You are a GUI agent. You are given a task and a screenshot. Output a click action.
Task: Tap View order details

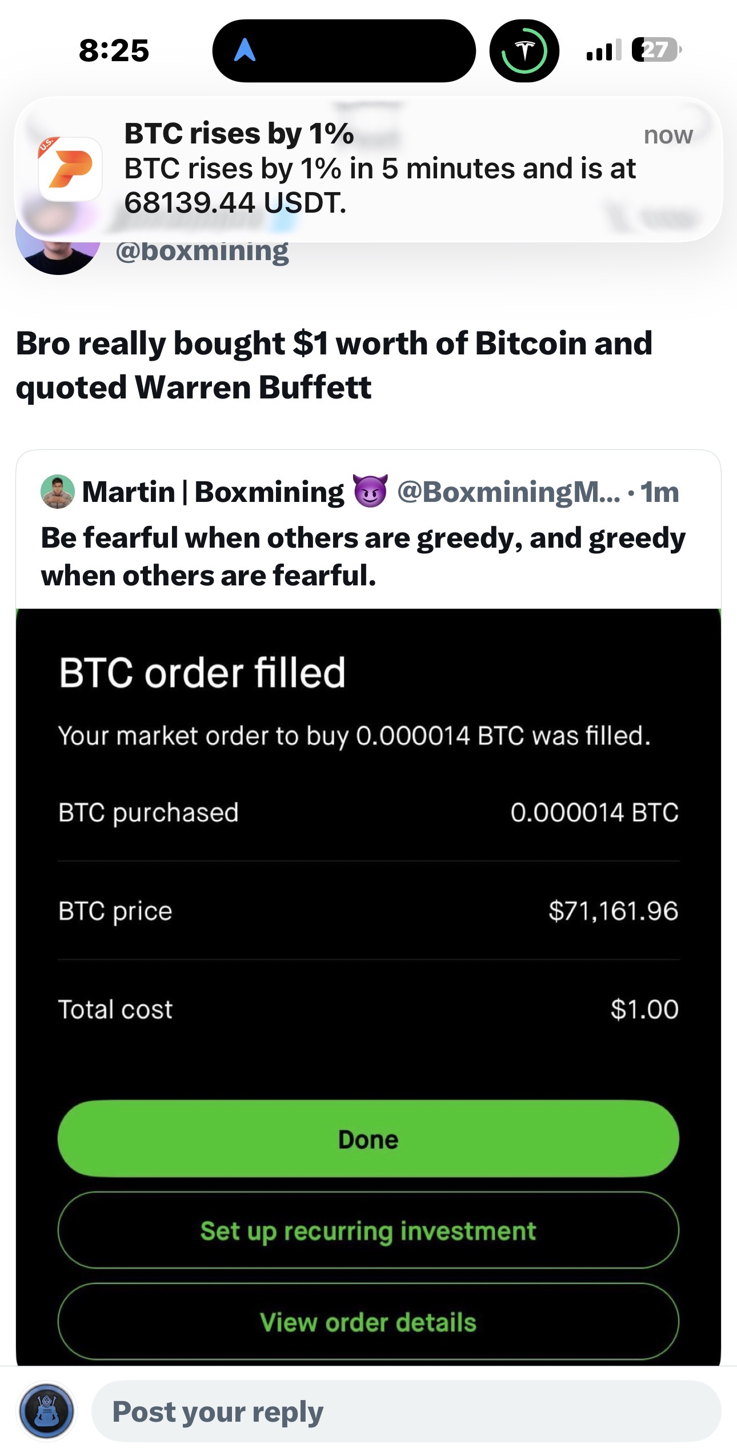pyautogui.click(x=368, y=1322)
